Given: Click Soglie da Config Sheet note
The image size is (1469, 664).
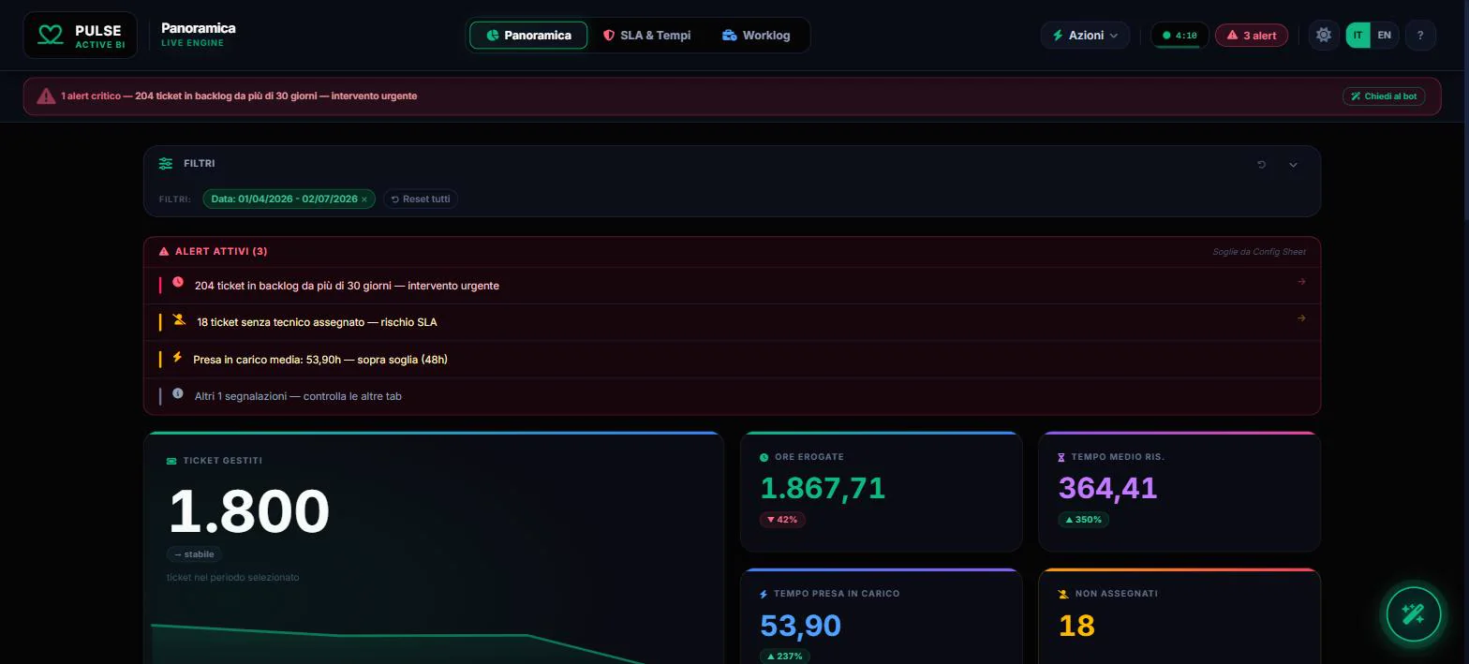Looking at the screenshot, I should [x=1259, y=252].
